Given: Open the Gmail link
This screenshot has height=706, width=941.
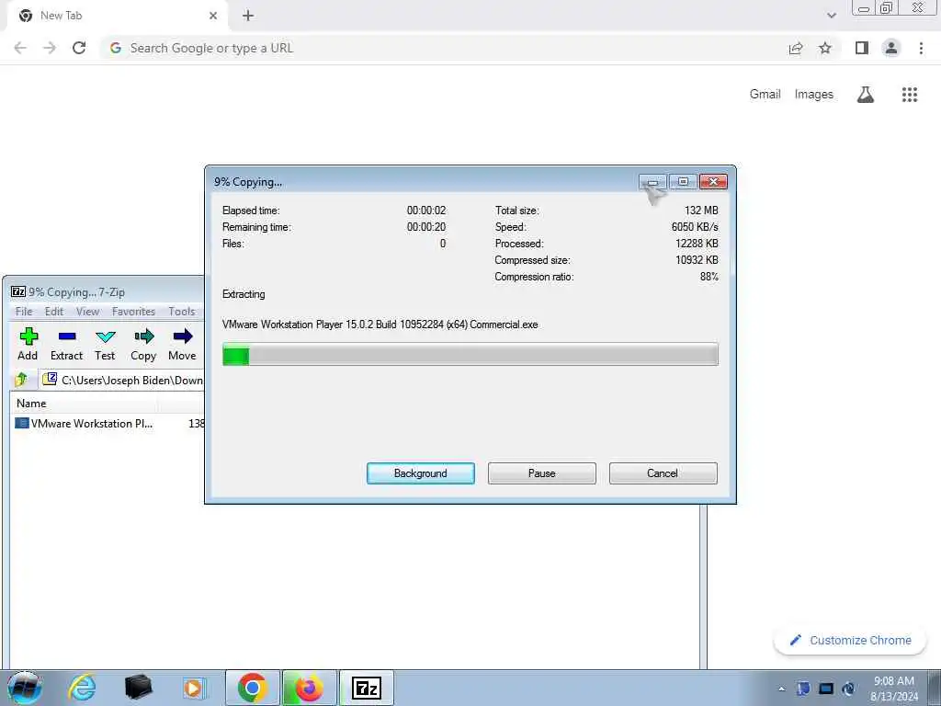Looking at the screenshot, I should pyautogui.click(x=765, y=95).
